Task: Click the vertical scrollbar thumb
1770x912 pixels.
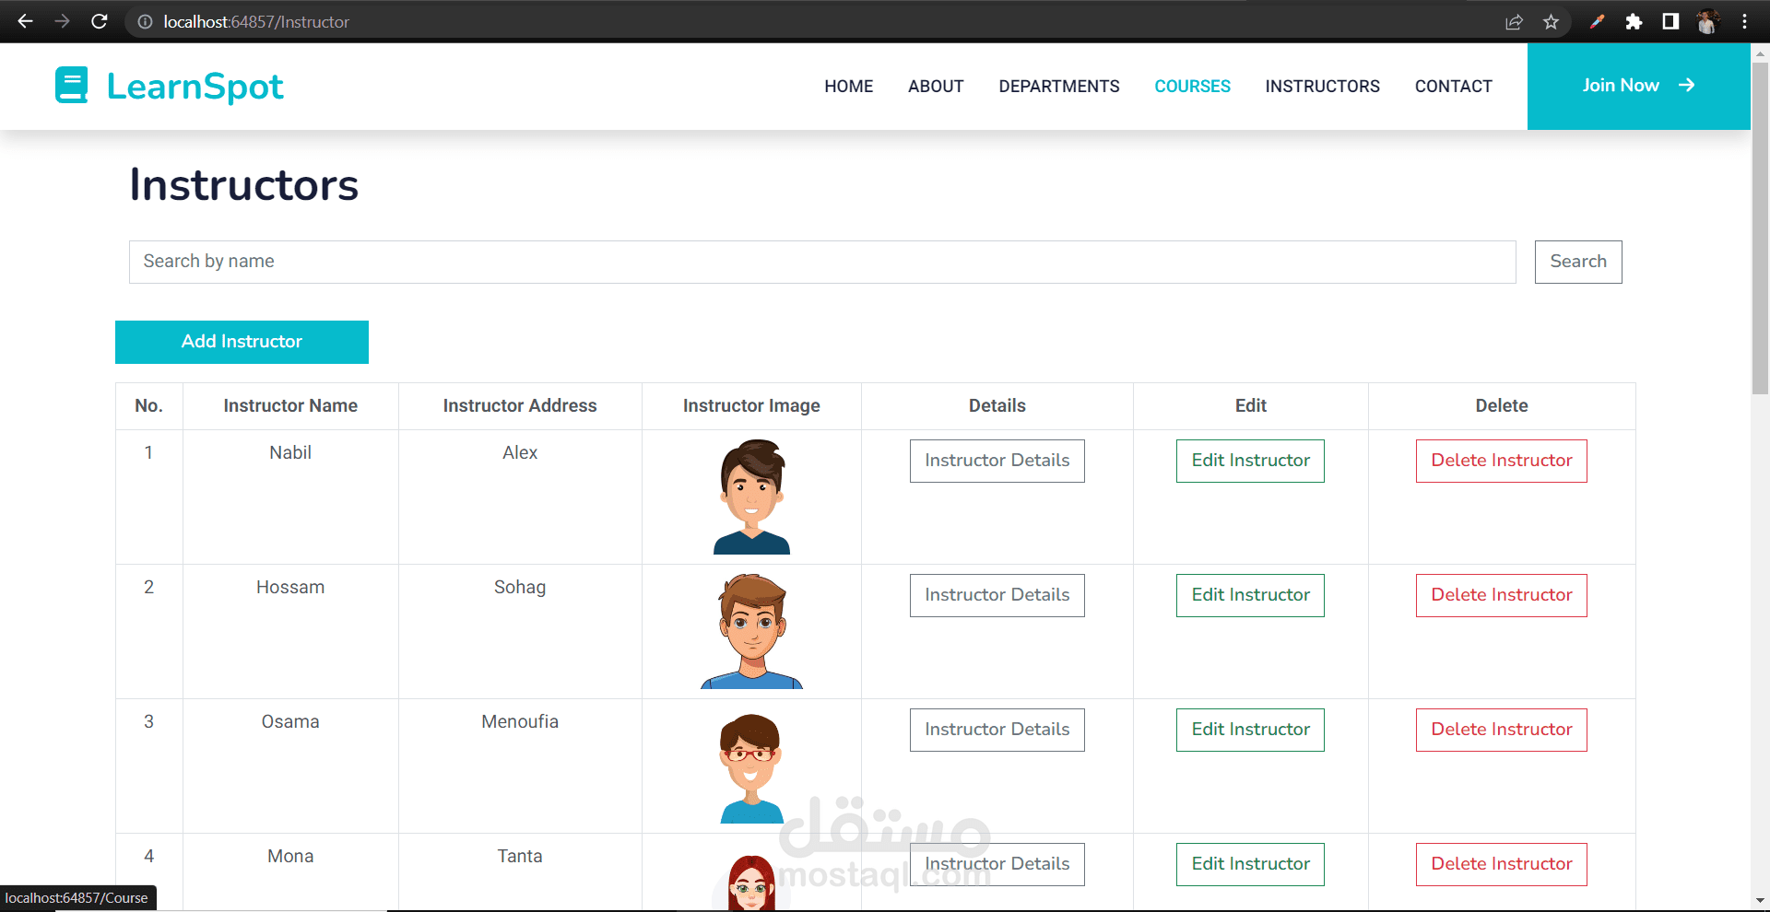Action: click(x=1760, y=228)
